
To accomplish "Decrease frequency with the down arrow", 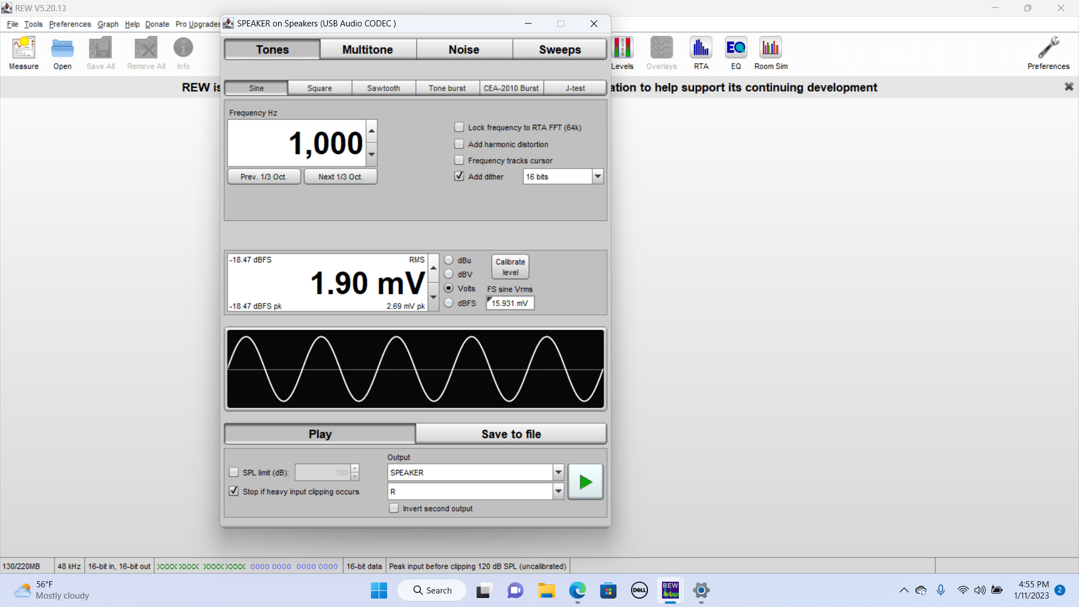I will coord(371,155).
